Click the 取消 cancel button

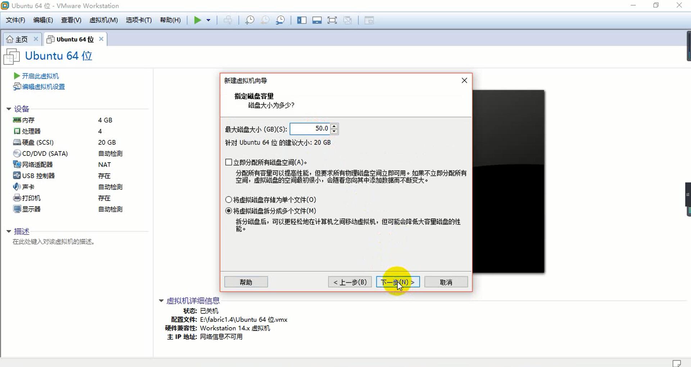coord(446,282)
